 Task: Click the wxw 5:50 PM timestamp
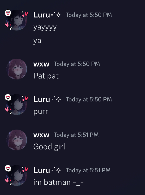77,64
